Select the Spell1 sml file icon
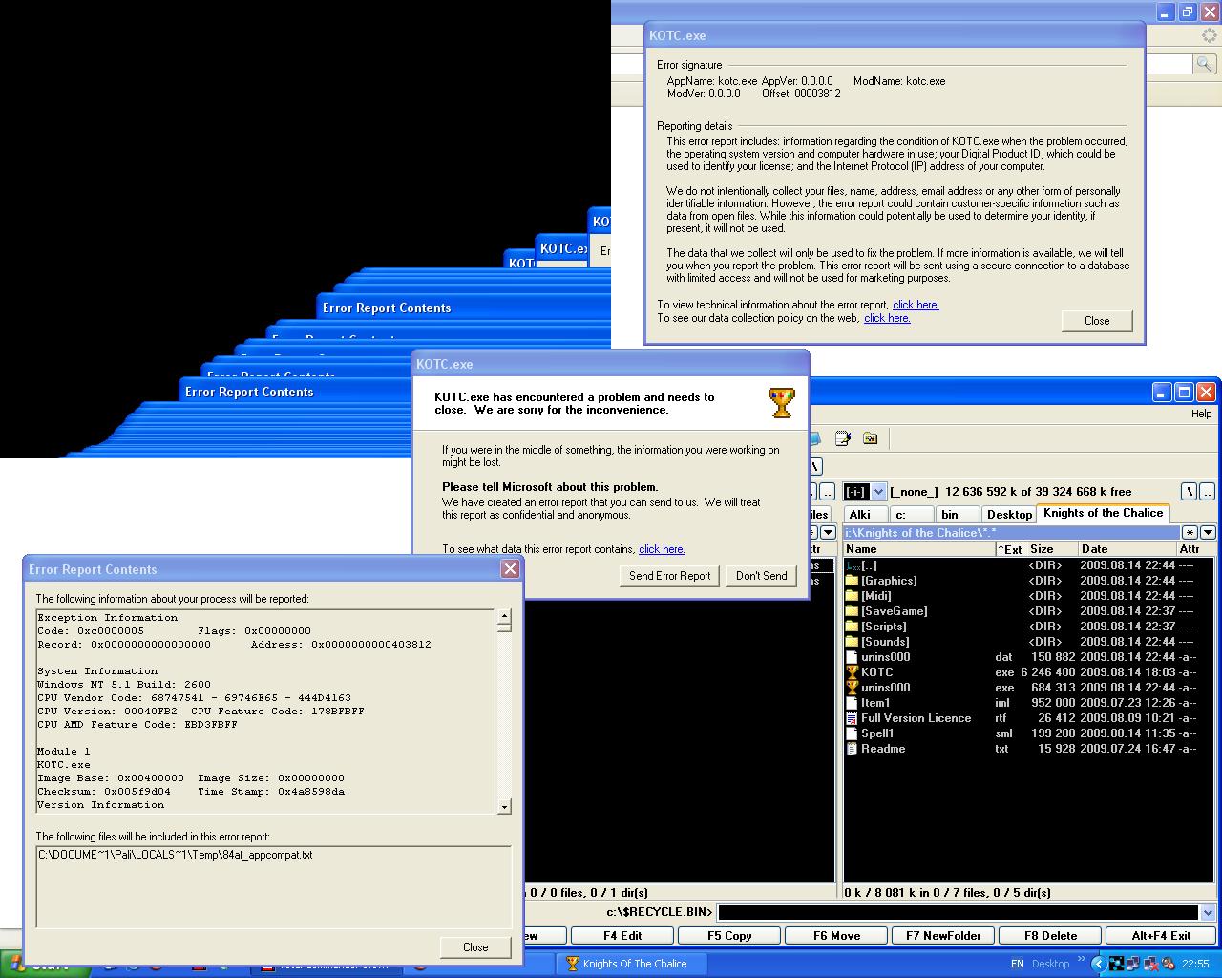The image size is (1222, 978). click(x=853, y=733)
